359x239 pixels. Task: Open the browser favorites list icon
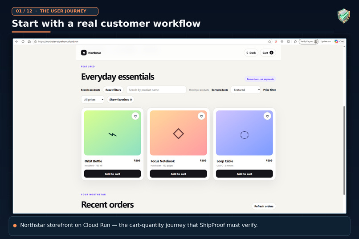295,41
